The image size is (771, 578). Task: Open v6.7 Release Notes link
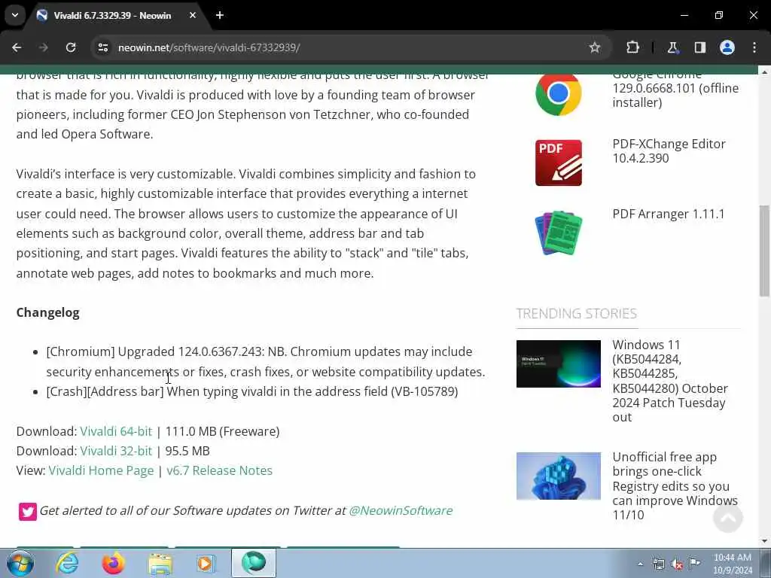click(x=219, y=470)
